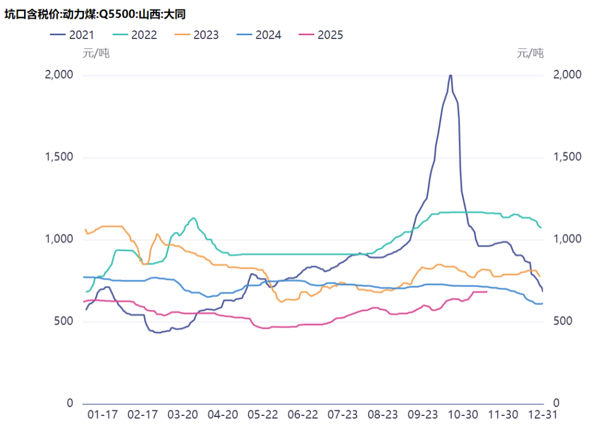
Task: Toggle the 2021 series legend entry
Action: [x=71, y=35]
